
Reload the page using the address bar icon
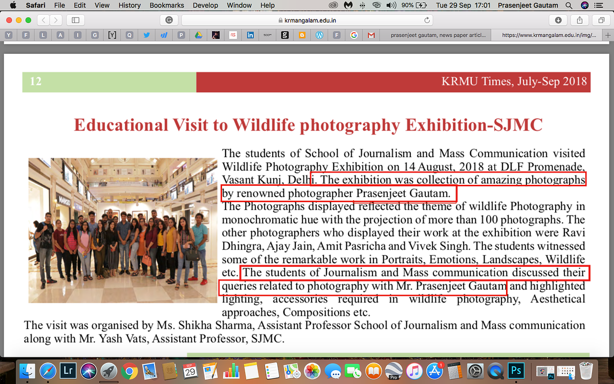coord(427,20)
